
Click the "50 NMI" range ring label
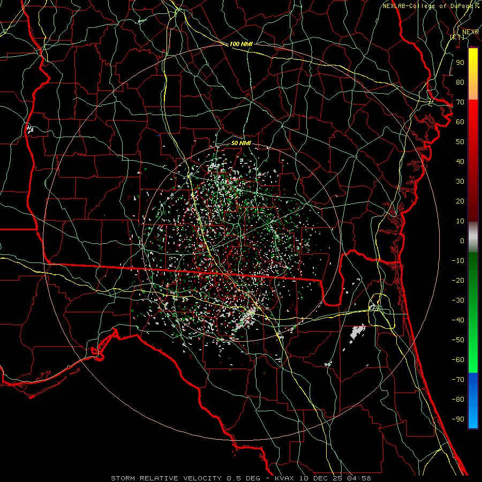241,143
